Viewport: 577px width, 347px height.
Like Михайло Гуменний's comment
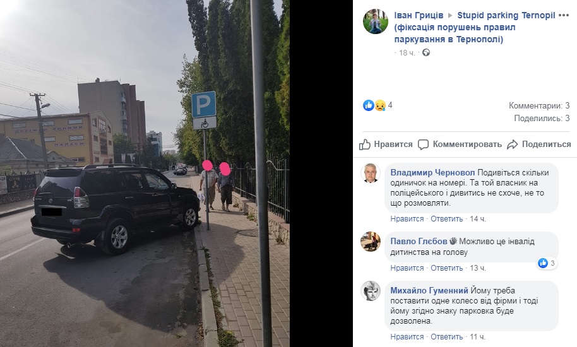407,337
